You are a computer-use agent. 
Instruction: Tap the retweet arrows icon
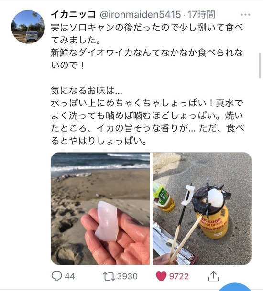(109, 276)
